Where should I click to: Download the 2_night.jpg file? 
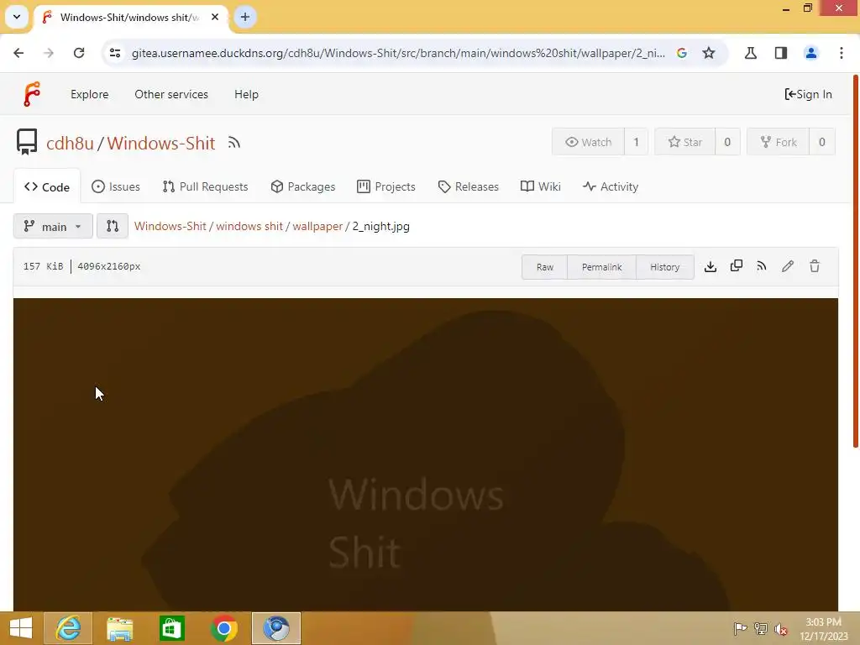(711, 266)
